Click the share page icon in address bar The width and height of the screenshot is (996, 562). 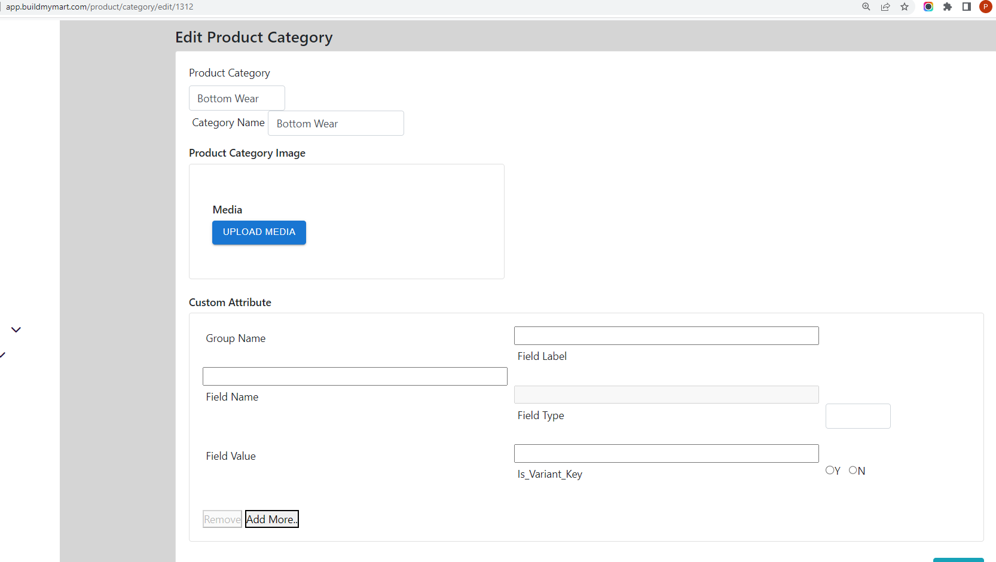pos(885,7)
